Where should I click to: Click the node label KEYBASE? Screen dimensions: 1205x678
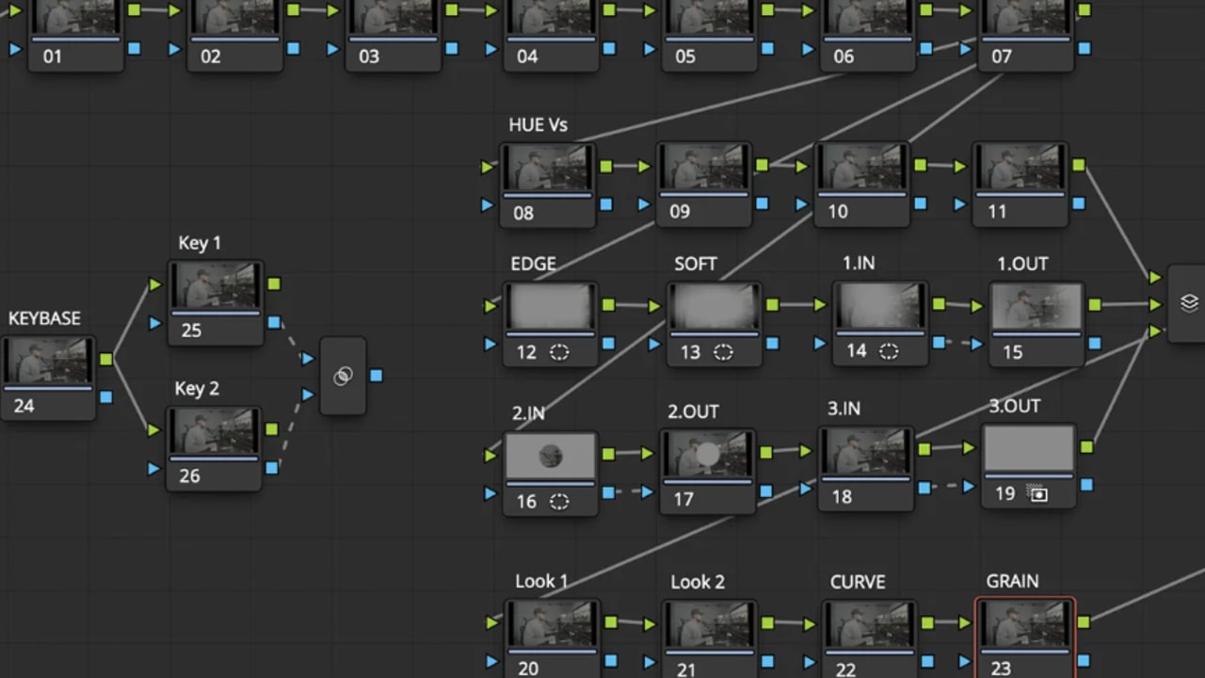tap(44, 318)
